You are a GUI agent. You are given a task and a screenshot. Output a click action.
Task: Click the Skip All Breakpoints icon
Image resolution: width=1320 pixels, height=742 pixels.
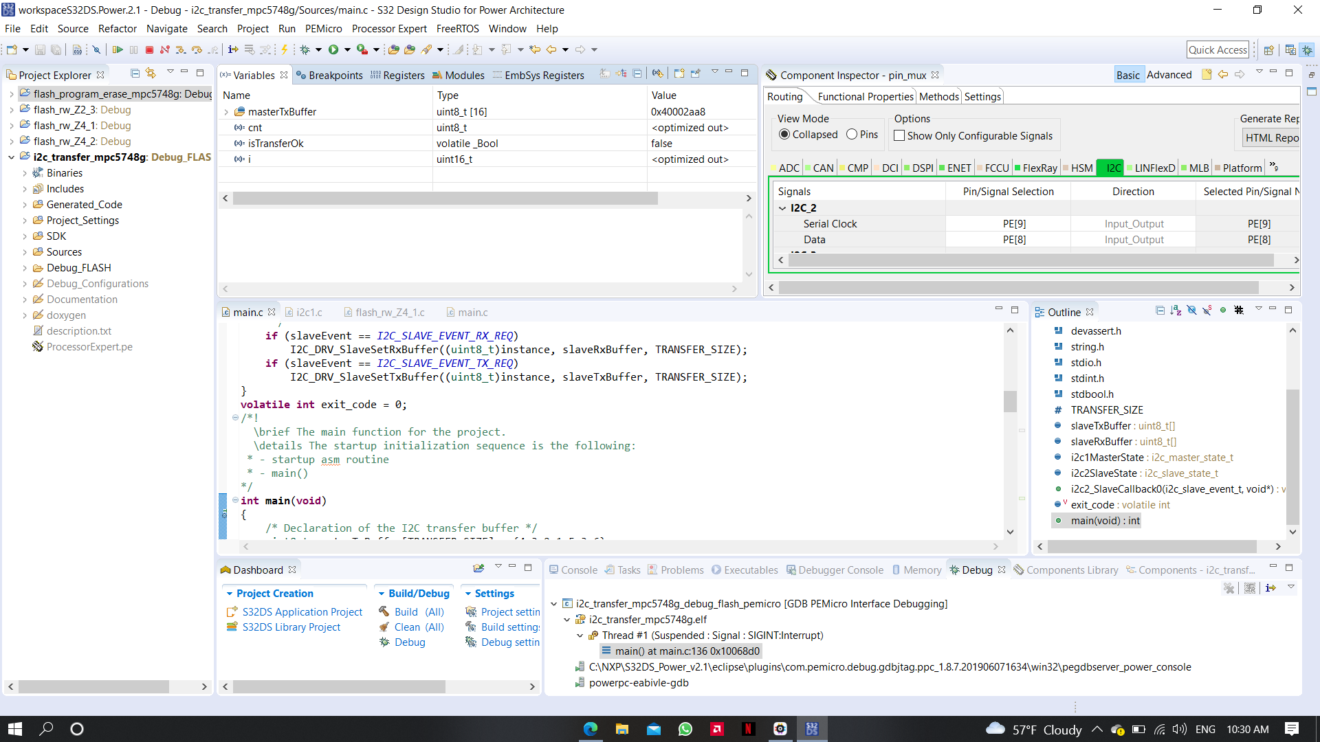click(96, 49)
